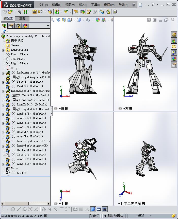Click the Previous View icon in heads-up toolbar
This screenshot has width=178, height=219.
(x=58, y=20)
